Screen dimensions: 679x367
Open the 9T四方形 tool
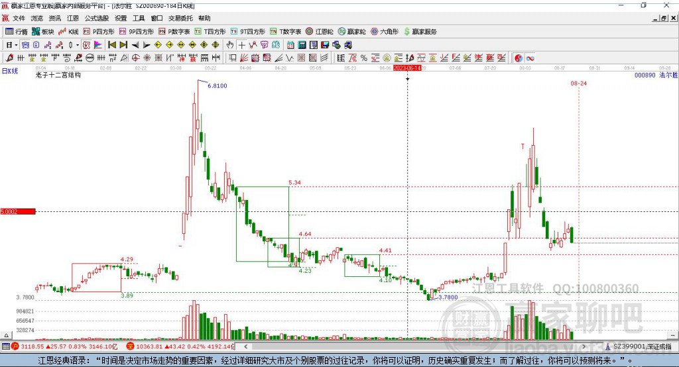pyautogui.click(x=248, y=32)
